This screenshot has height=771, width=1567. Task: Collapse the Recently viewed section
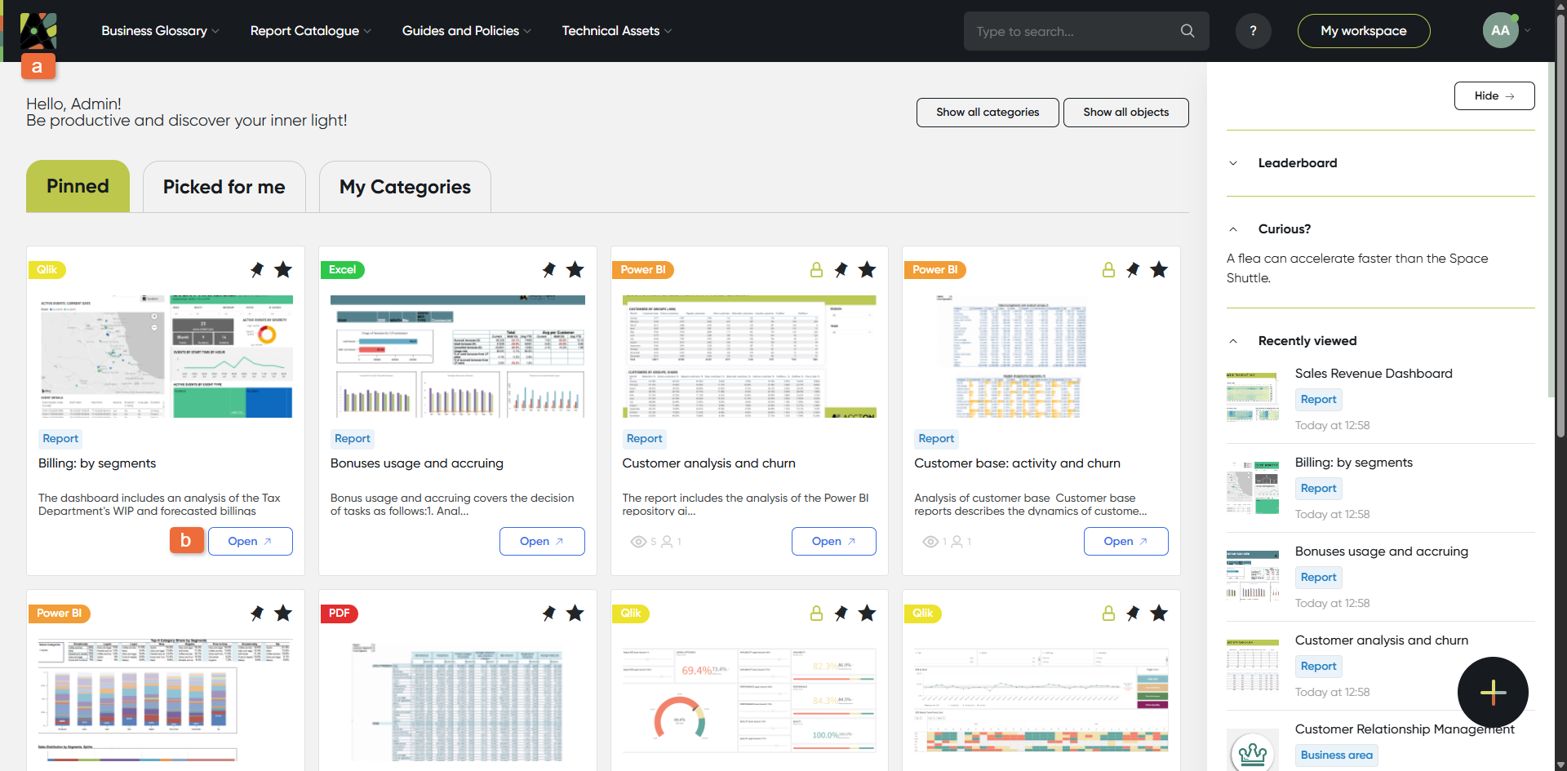[1233, 341]
